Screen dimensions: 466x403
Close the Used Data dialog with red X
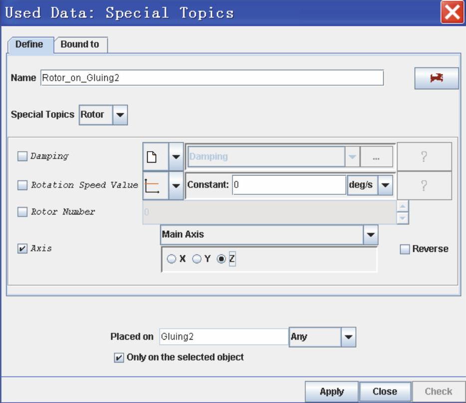[452, 12]
